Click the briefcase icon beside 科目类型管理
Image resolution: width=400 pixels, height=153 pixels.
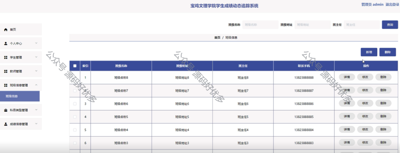6,110
